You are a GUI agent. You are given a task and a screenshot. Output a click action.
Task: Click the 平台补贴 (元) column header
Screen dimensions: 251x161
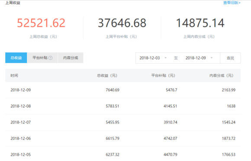coord(163,75)
